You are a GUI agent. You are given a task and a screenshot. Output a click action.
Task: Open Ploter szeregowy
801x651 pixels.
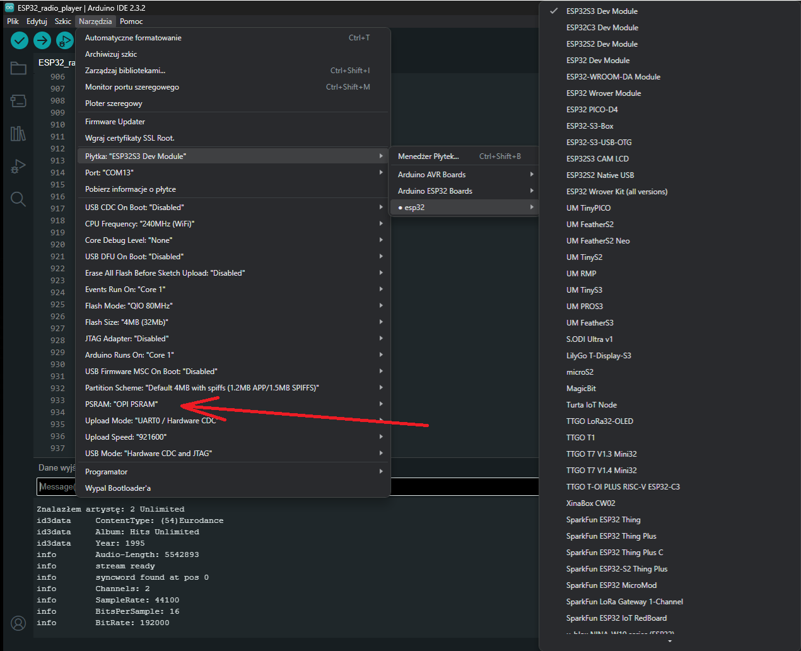click(233, 103)
